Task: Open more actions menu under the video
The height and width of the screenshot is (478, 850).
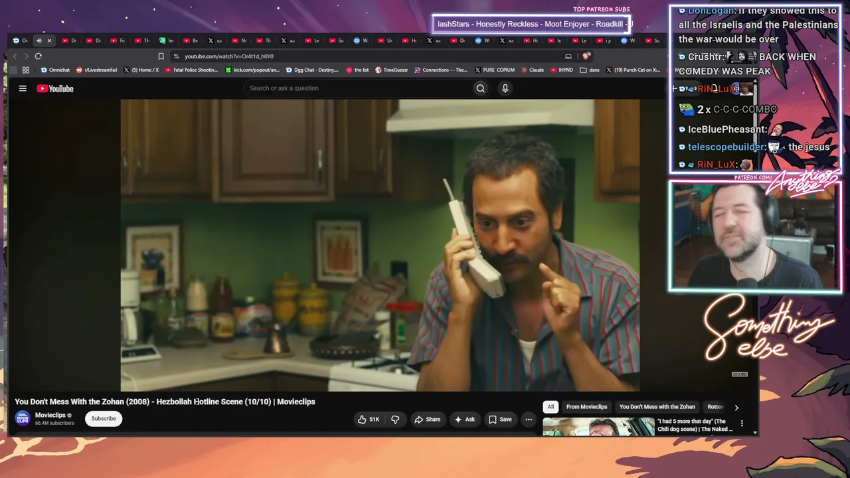Action: (529, 420)
